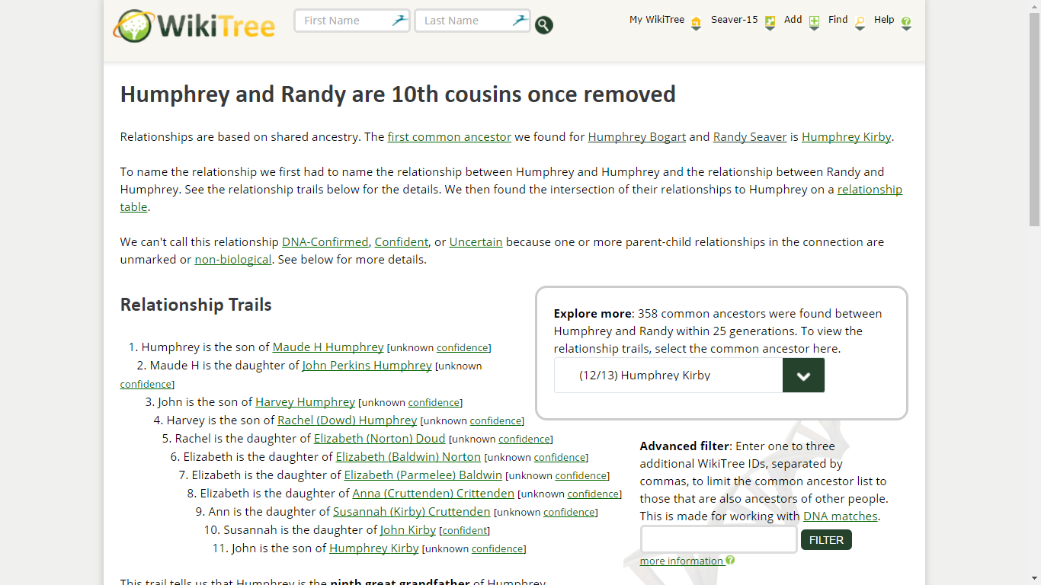Click the Seaver-15 profile icon
Image resolution: width=1041 pixels, height=585 pixels.
(x=770, y=23)
